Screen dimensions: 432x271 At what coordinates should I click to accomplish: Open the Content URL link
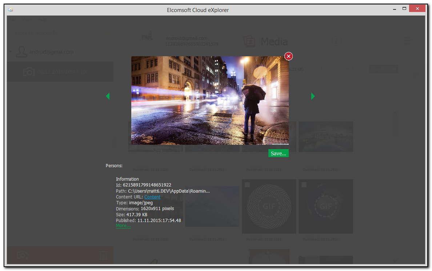point(152,197)
